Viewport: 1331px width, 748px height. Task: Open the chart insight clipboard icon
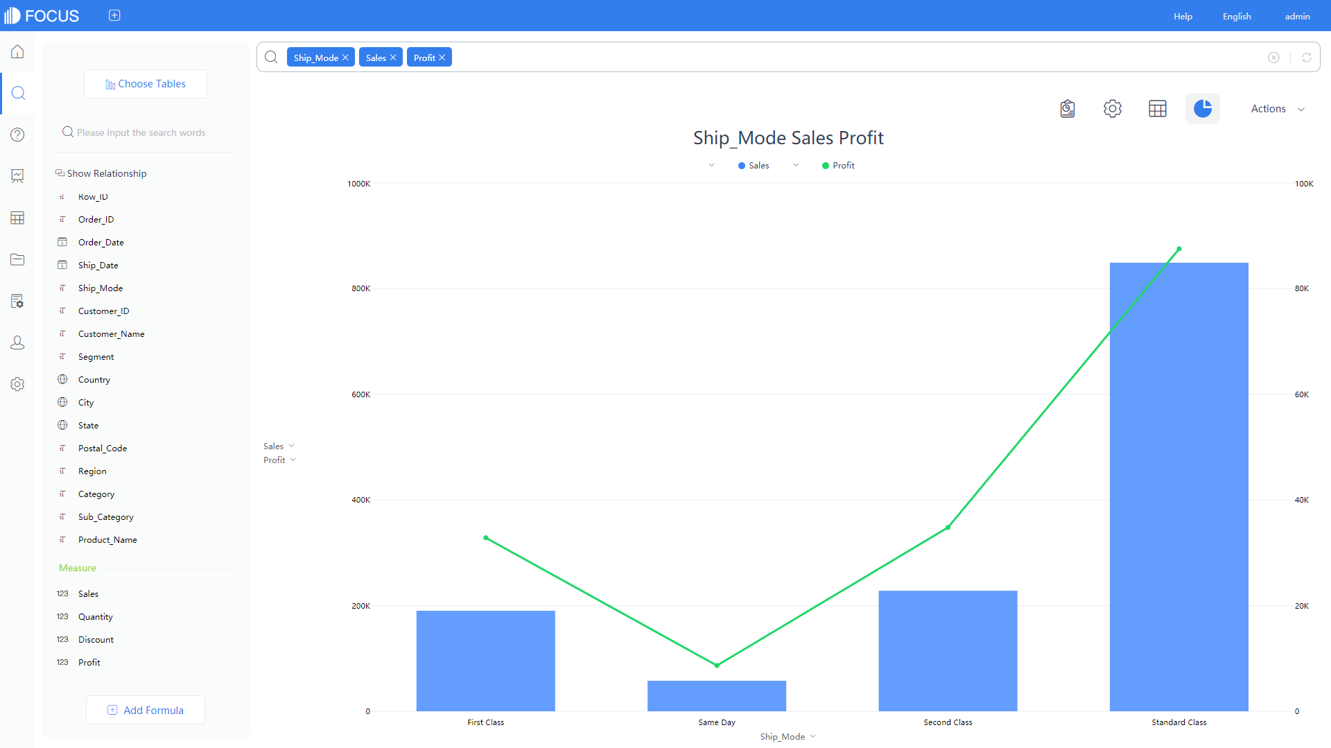coord(1068,109)
